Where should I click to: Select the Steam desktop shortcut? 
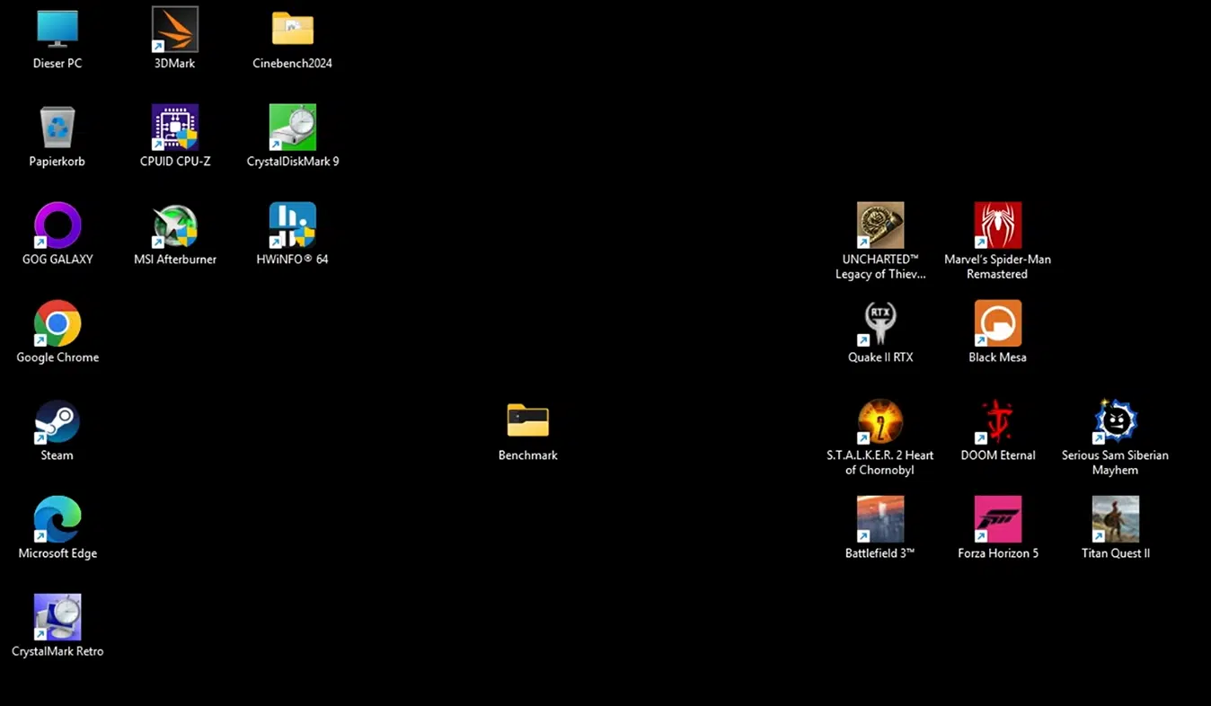pos(57,422)
